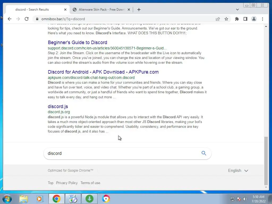Open the network tray icon

tap(232, 199)
